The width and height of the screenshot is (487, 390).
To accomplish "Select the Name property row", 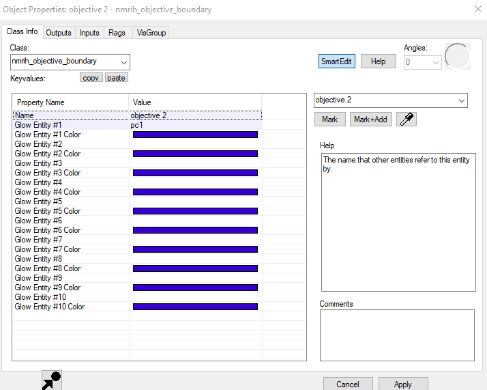I will point(137,115).
